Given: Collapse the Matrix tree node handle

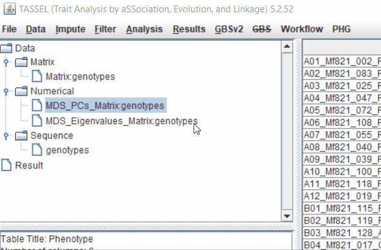Looking at the screenshot, I should [x=6, y=62].
